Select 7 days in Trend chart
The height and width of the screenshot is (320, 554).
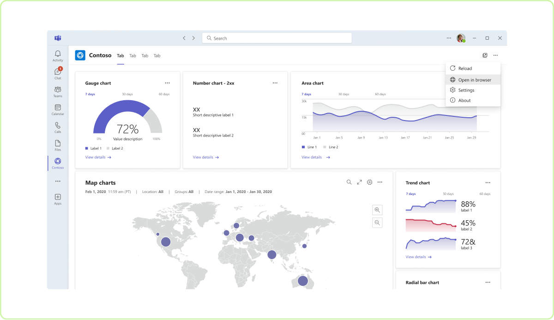[411, 194]
